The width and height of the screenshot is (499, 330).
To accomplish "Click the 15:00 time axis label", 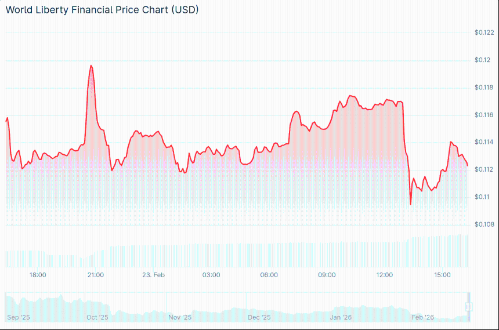I will tap(443, 275).
